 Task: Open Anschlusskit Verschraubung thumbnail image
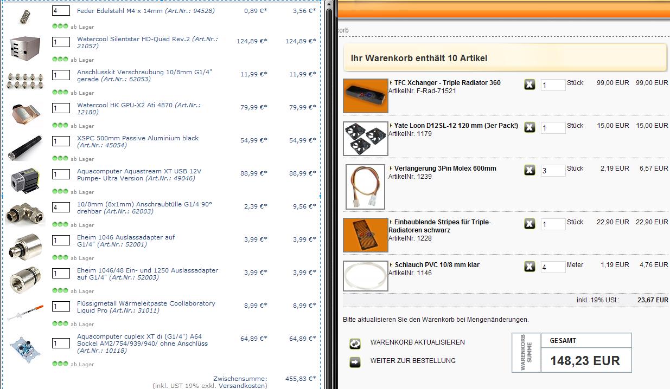25,81
